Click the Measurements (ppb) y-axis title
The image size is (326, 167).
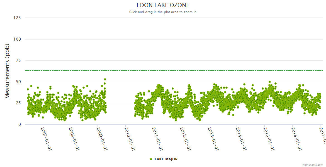pyautogui.click(x=8, y=71)
